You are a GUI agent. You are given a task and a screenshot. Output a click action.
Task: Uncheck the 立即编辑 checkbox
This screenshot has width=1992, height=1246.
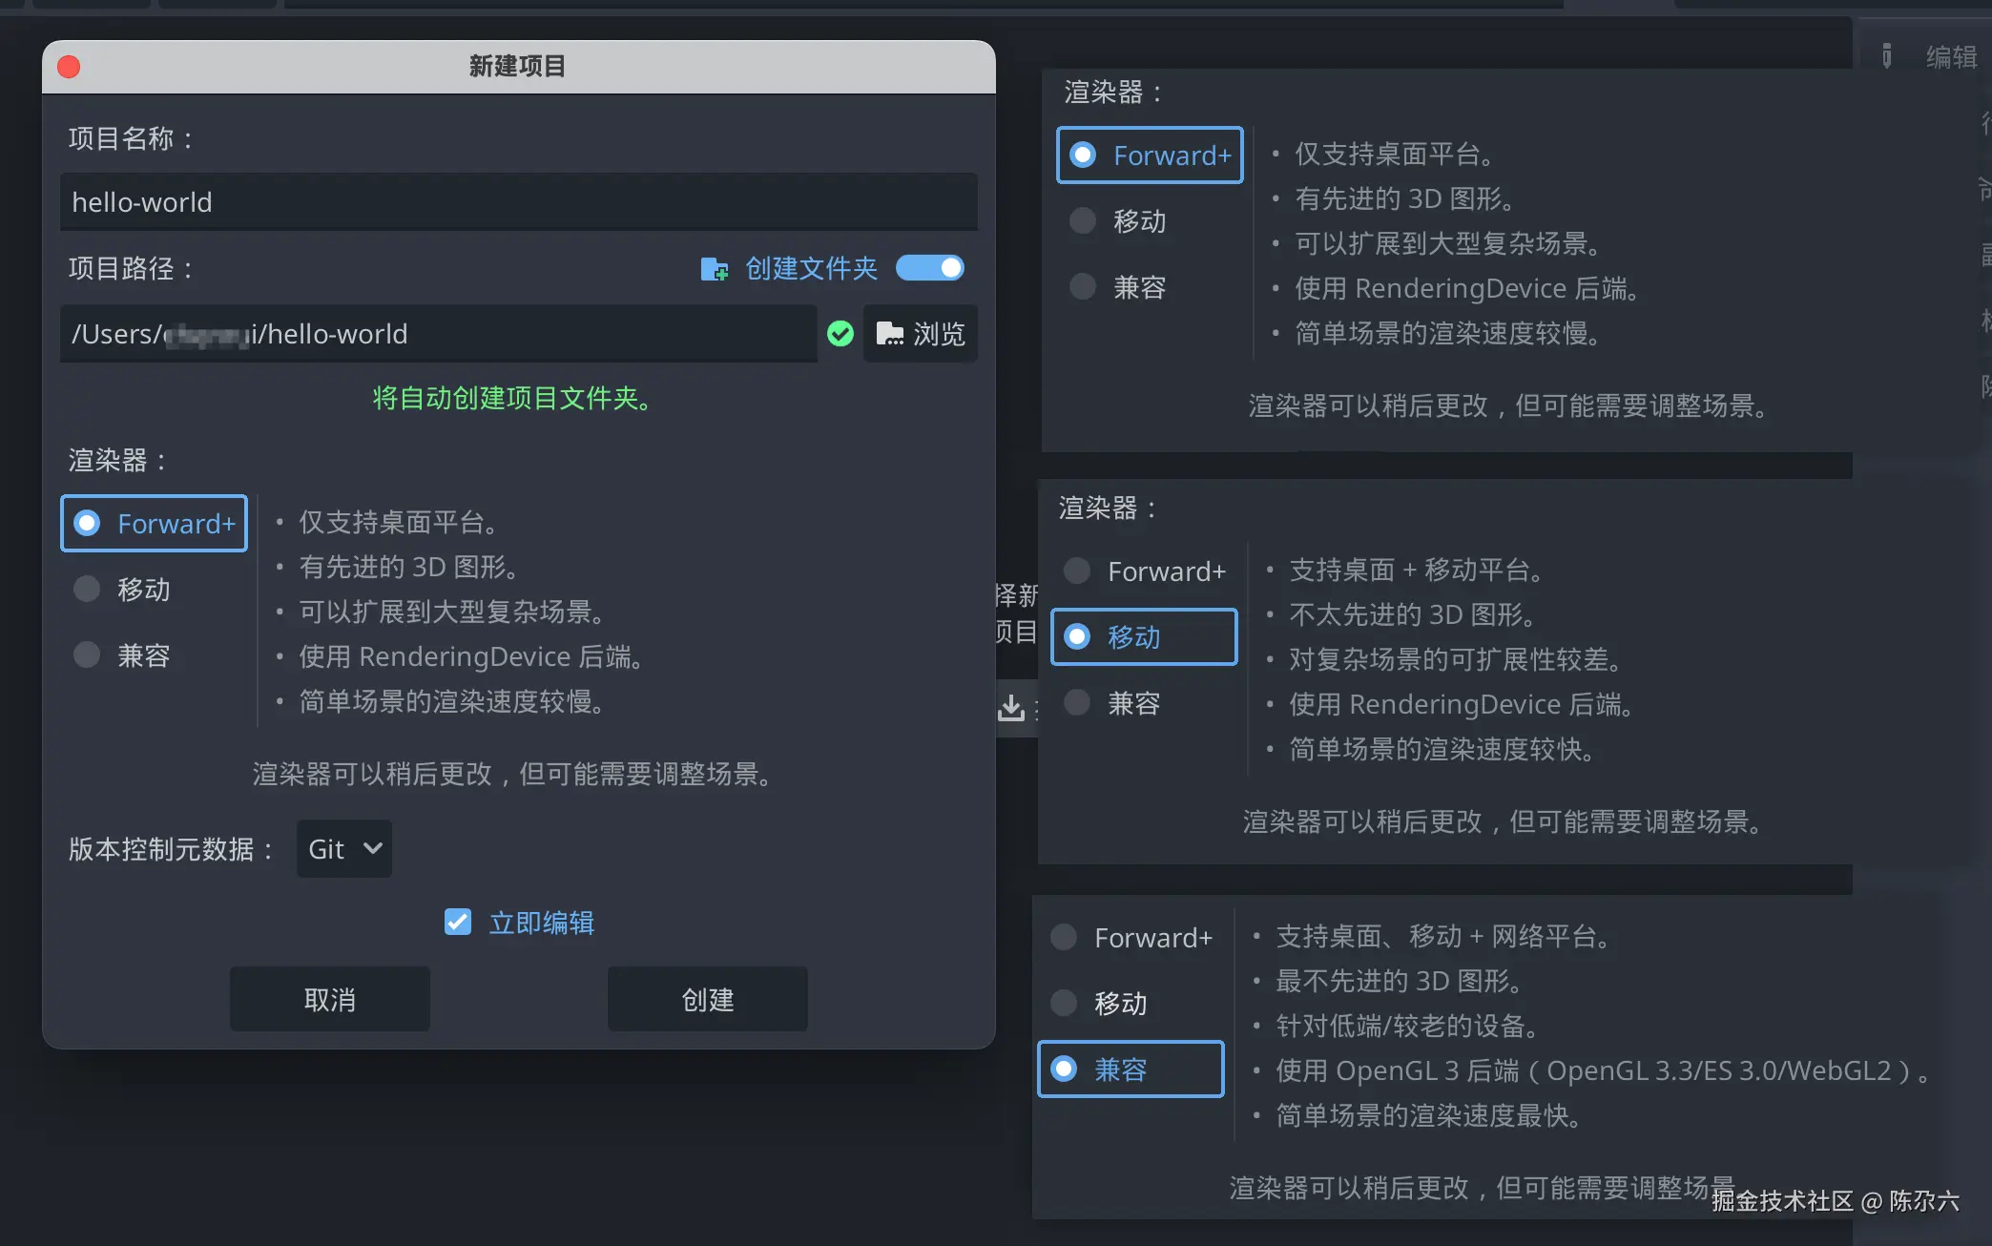click(457, 922)
